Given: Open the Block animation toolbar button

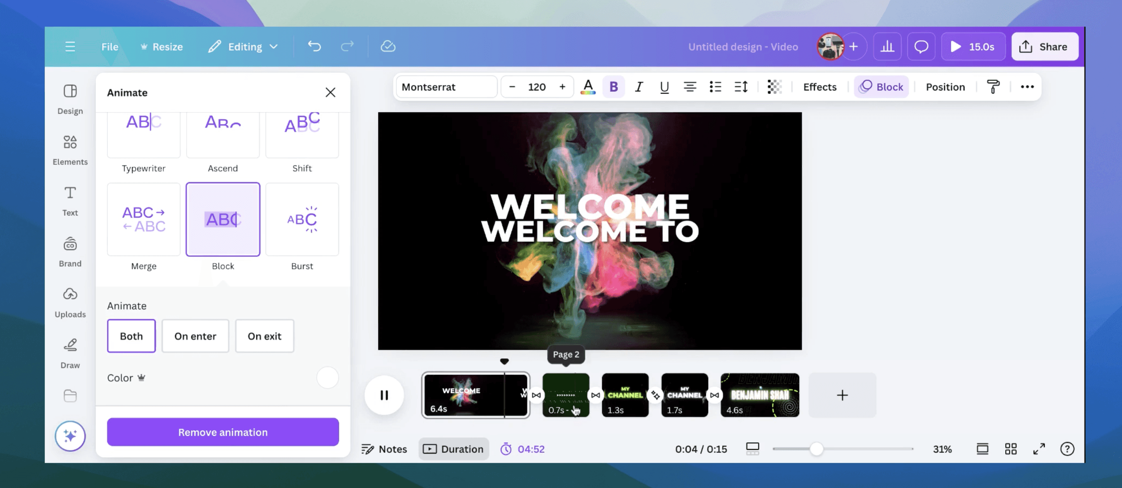Looking at the screenshot, I should tap(881, 87).
